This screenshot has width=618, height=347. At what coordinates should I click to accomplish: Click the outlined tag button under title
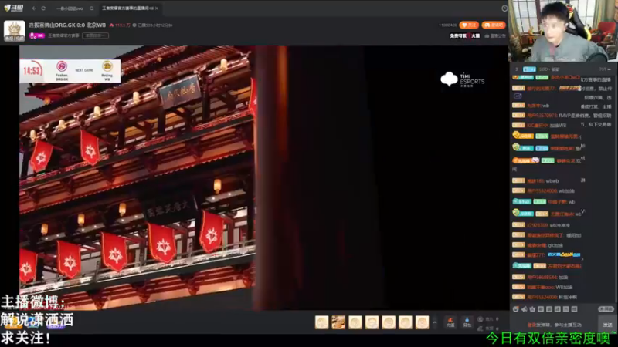click(x=95, y=35)
